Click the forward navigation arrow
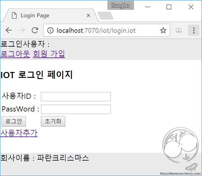Viewport: 202px width, 176px height. [x=21, y=30]
